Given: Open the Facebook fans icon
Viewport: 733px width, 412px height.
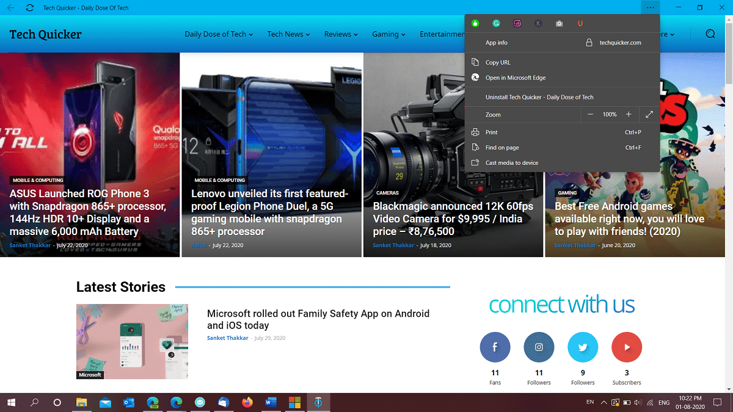Looking at the screenshot, I should (495, 347).
